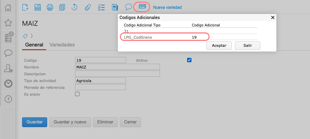Image resolution: width=310 pixels, height=139 pixels.
Task: Open the checklist icon in toolbar
Action: [101, 7]
